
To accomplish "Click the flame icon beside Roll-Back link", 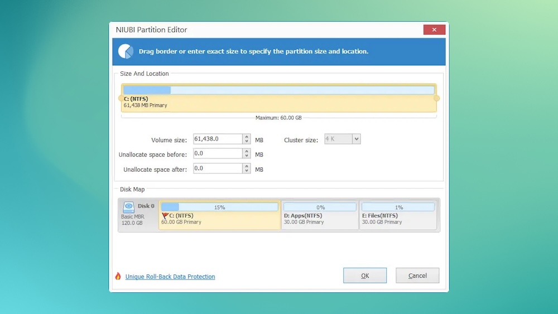I will (118, 276).
